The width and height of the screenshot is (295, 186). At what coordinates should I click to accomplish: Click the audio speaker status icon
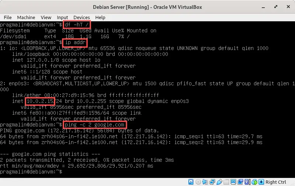click(x=205, y=182)
